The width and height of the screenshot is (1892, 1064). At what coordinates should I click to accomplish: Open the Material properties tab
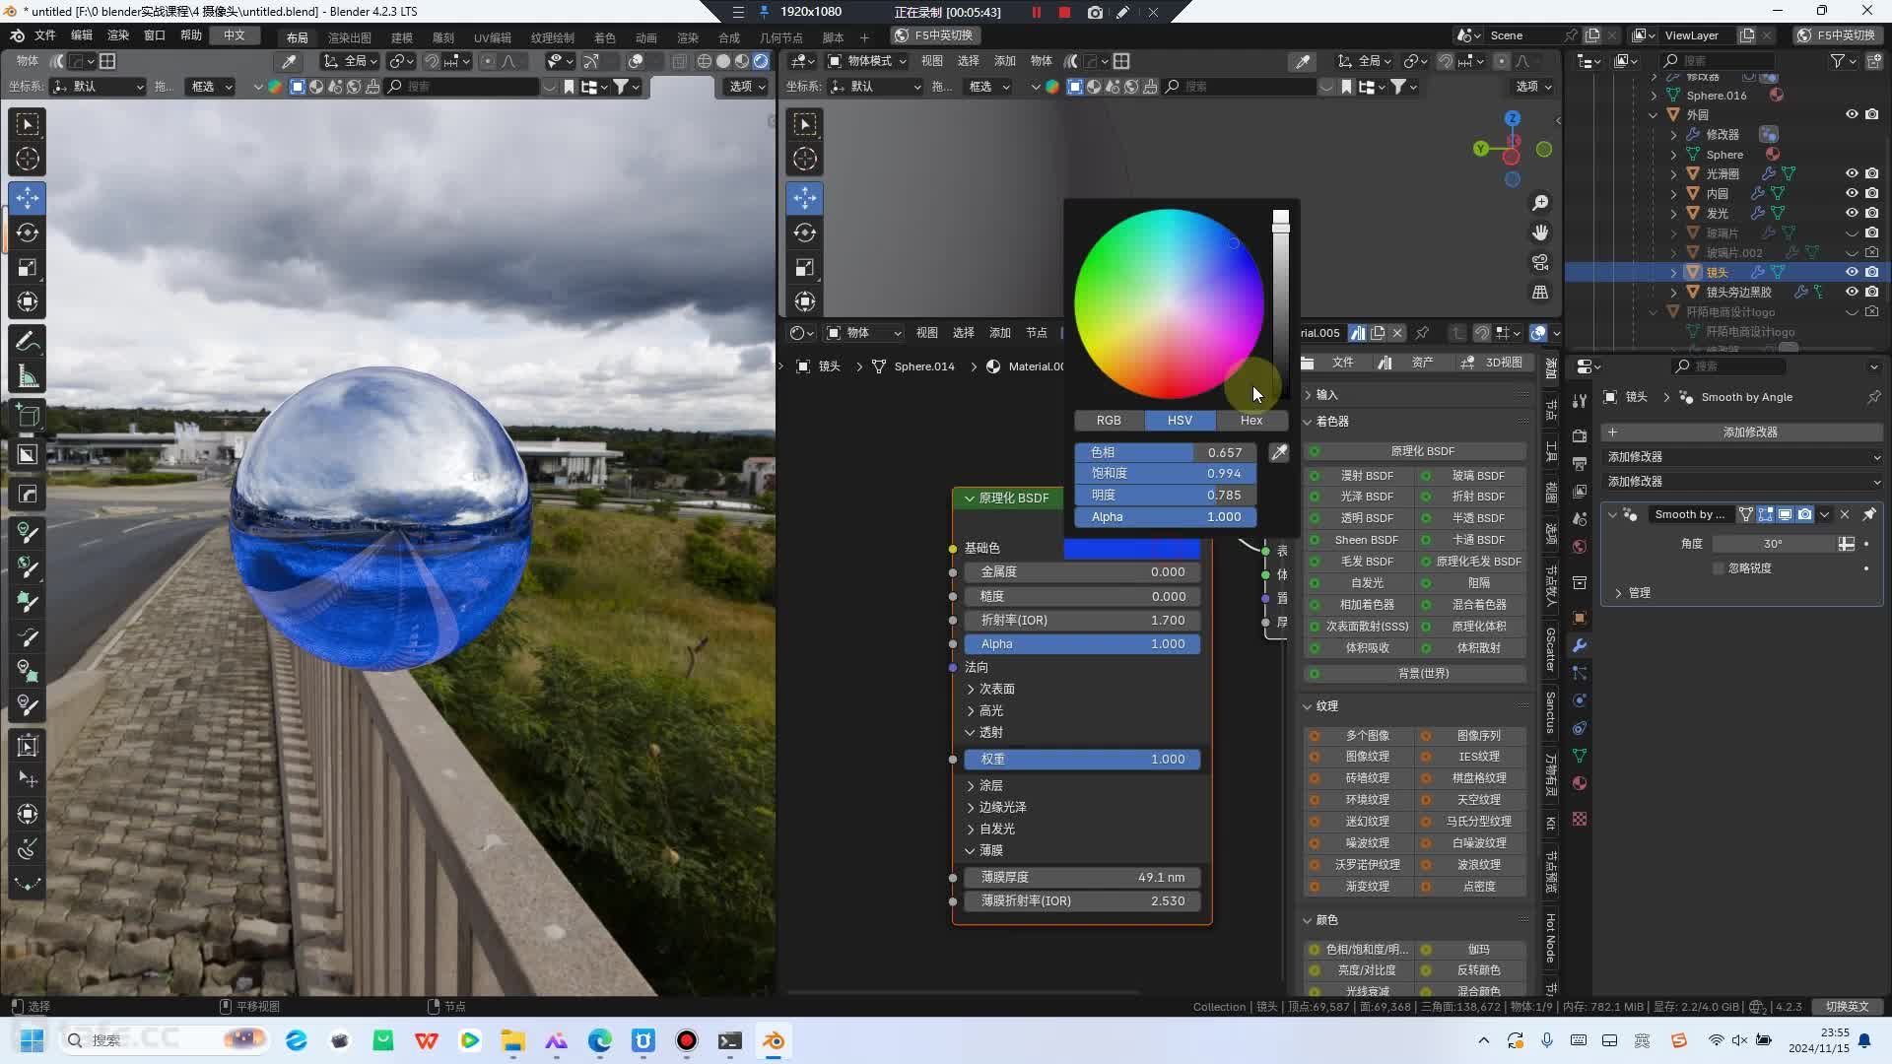1580,783
